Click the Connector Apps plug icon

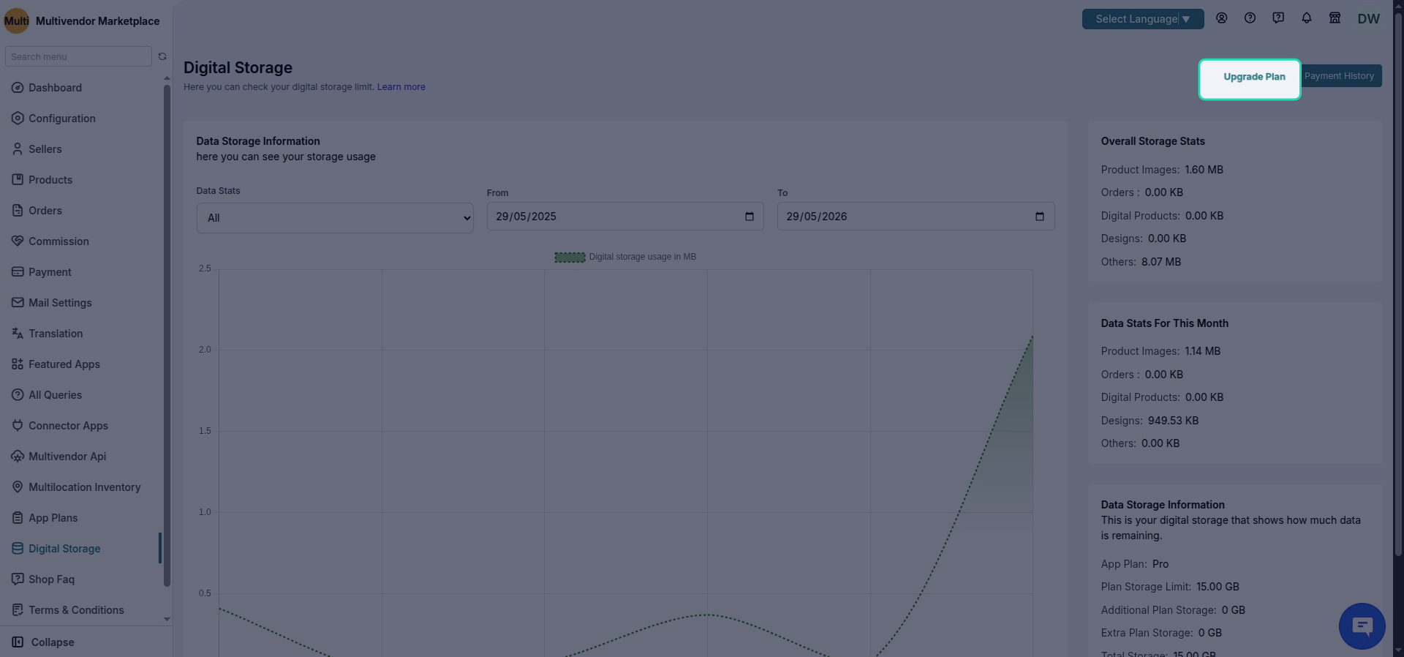coord(18,426)
